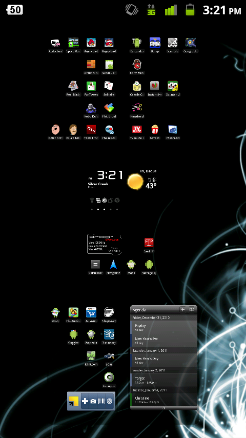
Task: Open the Peter Griffin soundboard icon
Action: (x=55, y=130)
